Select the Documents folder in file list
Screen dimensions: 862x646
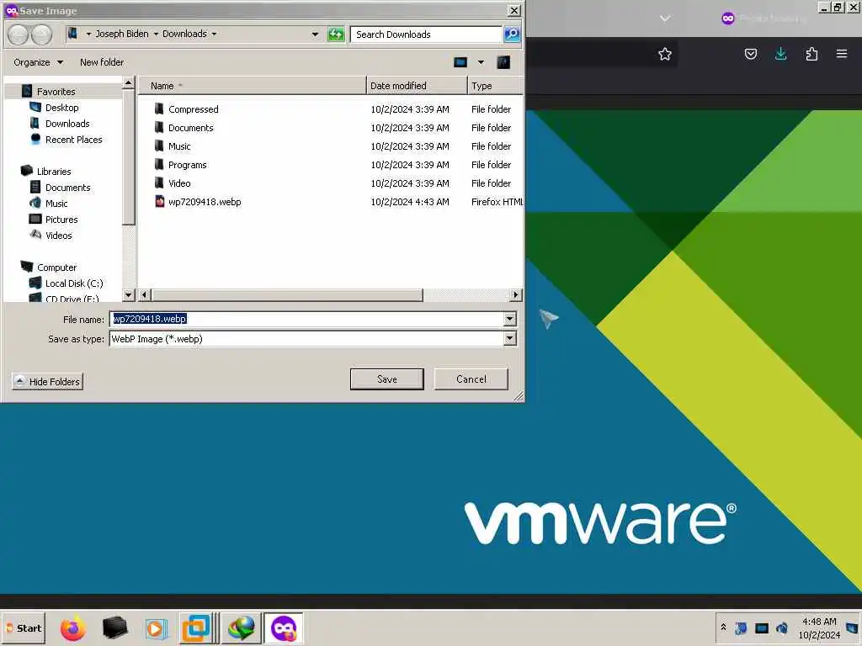[x=190, y=128]
